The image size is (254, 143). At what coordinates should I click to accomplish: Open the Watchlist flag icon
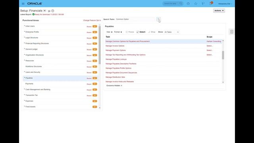click(x=203, y=4)
